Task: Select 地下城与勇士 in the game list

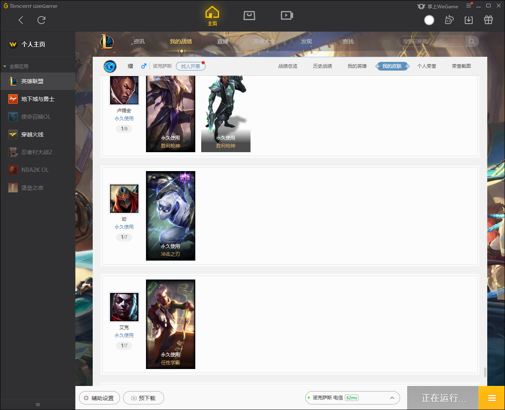Action: pyautogui.click(x=38, y=99)
